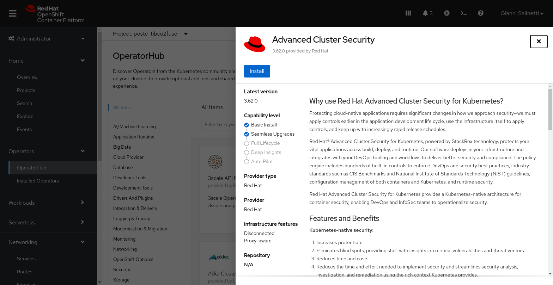Screen dimensions: 553x285
Task: Collapse the Home navigation section
Action: (48, 61)
